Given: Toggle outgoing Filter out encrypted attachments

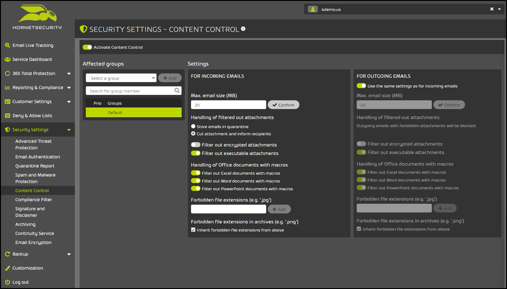Looking at the screenshot, I should point(361,144).
